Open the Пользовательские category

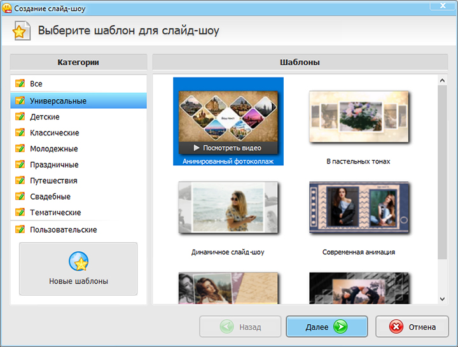click(79, 229)
